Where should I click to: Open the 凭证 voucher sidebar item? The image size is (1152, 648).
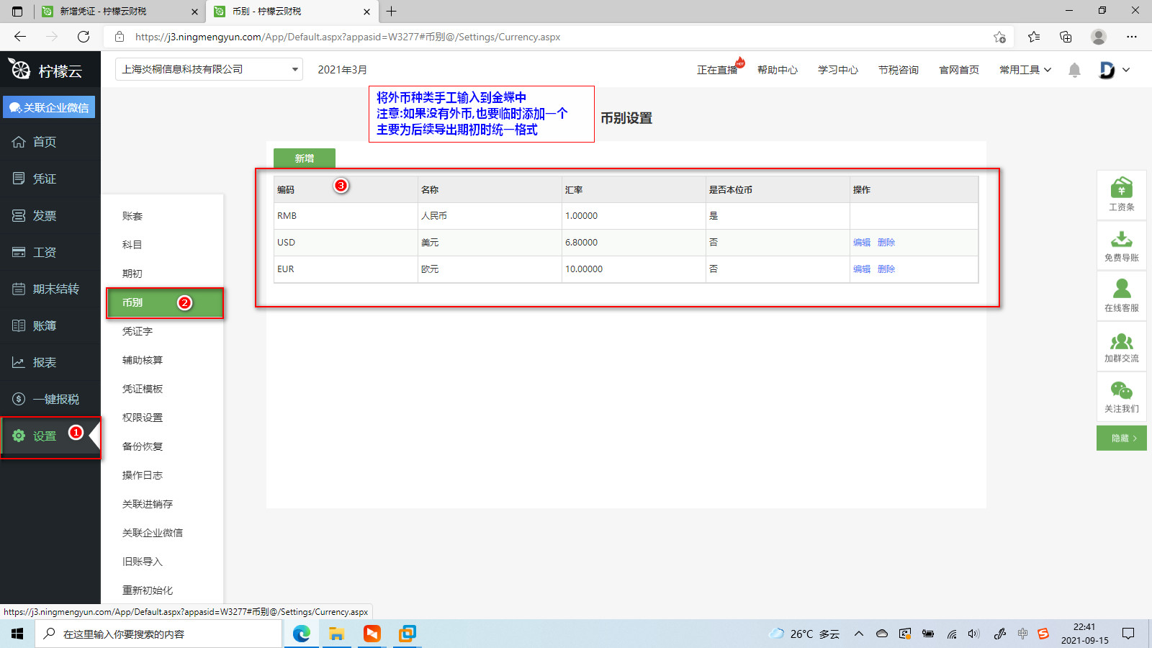pos(45,179)
